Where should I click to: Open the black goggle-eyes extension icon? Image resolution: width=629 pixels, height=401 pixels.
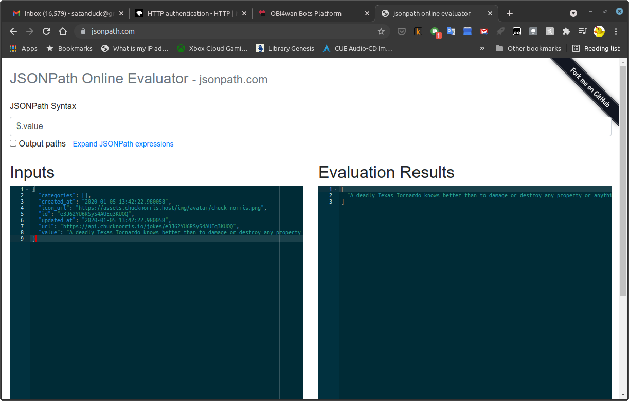517,31
